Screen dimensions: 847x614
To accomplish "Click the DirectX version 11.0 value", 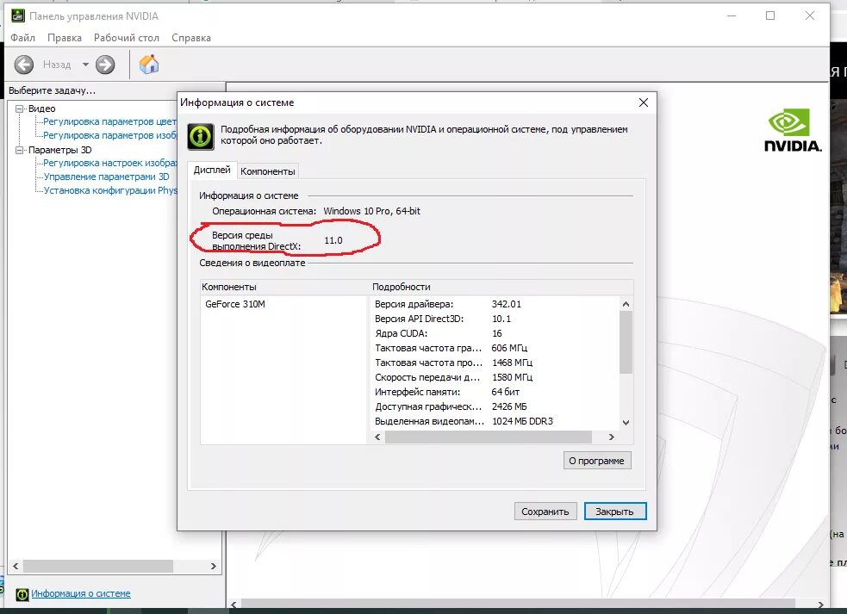I will coord(333,240).
